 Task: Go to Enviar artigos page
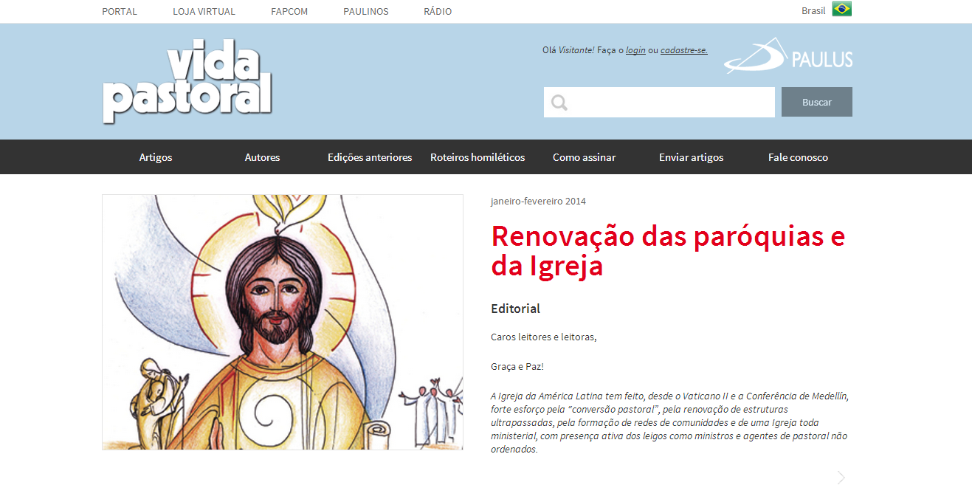[691, 157]
